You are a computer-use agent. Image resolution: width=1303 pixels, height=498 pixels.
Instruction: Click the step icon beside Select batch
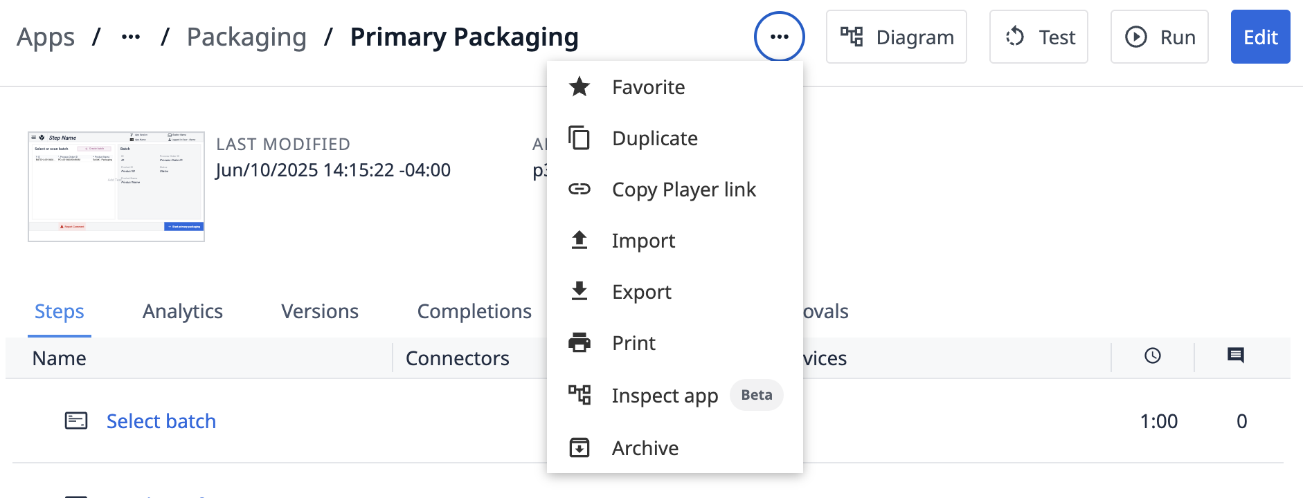(76, 421)
